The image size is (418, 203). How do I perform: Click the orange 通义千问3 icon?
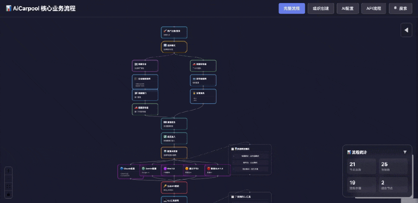[187, 169]
